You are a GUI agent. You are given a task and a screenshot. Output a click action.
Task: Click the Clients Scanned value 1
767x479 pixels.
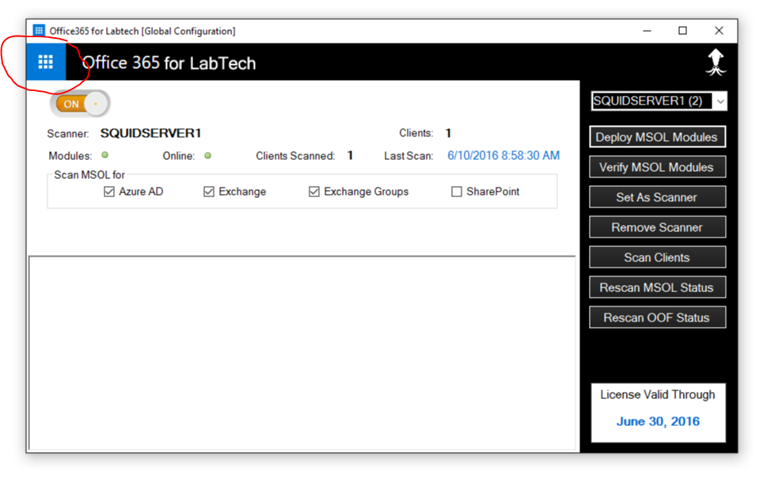click(350, 156)
